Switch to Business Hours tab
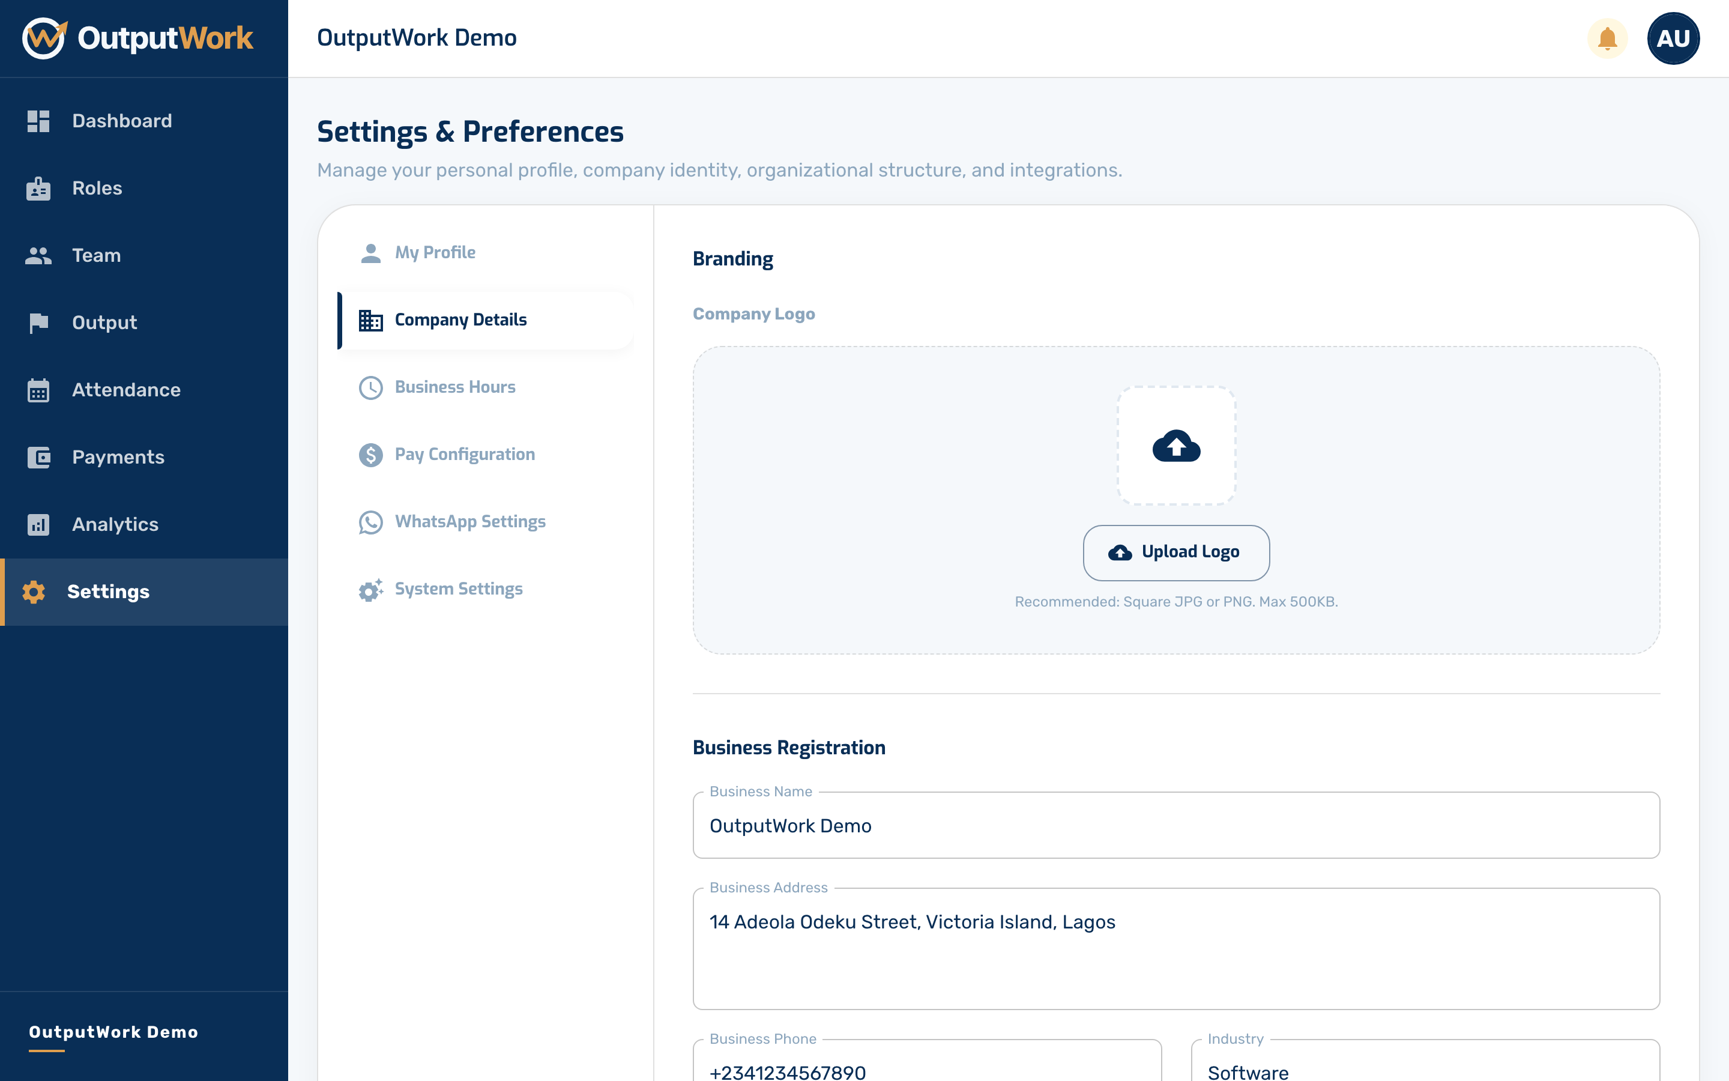This screenshot has width=1729, height=1081. 486,387
